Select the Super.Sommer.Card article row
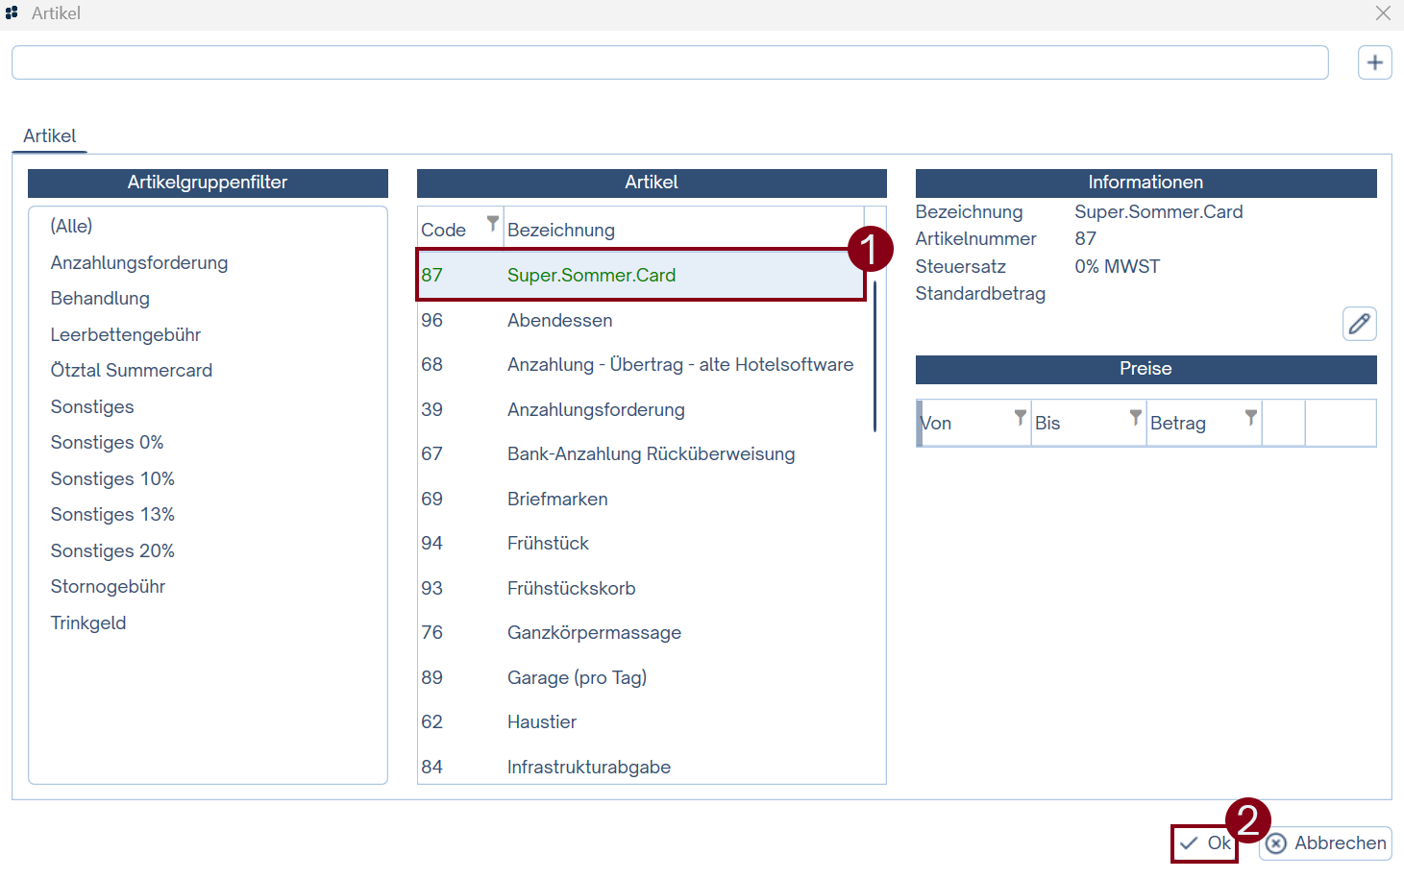Viewport: 1404px width, 879px height. click(591, 276)
